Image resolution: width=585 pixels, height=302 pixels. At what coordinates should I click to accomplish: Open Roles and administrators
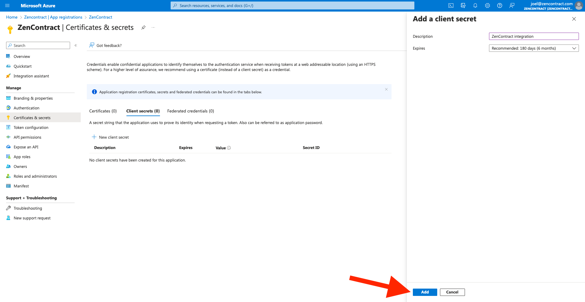click(35, 176)
